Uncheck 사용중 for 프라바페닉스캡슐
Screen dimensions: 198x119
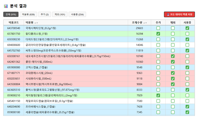187,106
